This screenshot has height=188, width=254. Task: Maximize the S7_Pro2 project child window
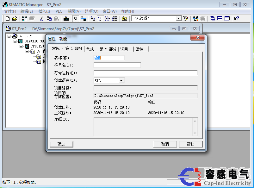tap(184, 29)
